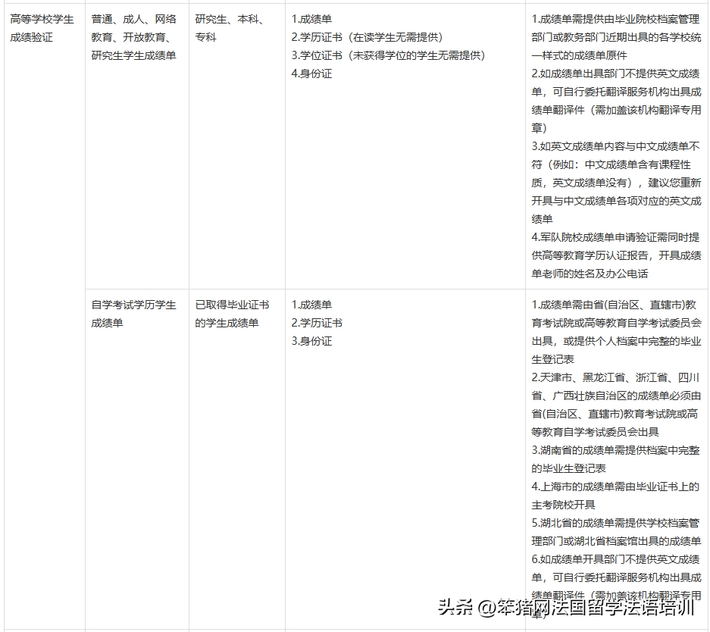
Task: Click the note about 毕业院校档案管理部门 transcript originals
Action: tap(615, 37)
